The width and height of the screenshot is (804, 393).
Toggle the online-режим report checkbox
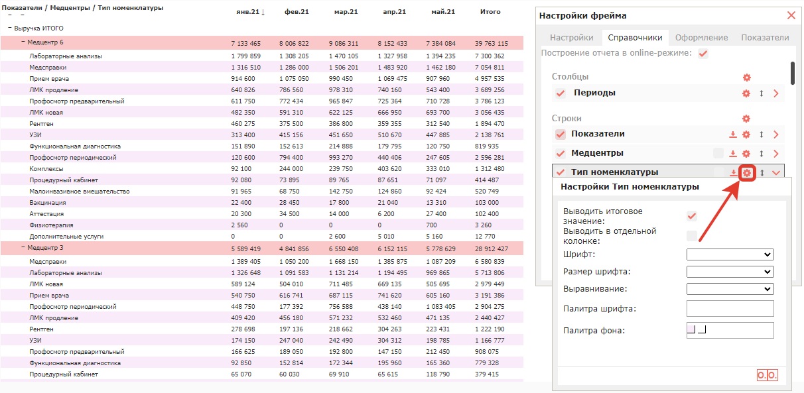point(703,54)
